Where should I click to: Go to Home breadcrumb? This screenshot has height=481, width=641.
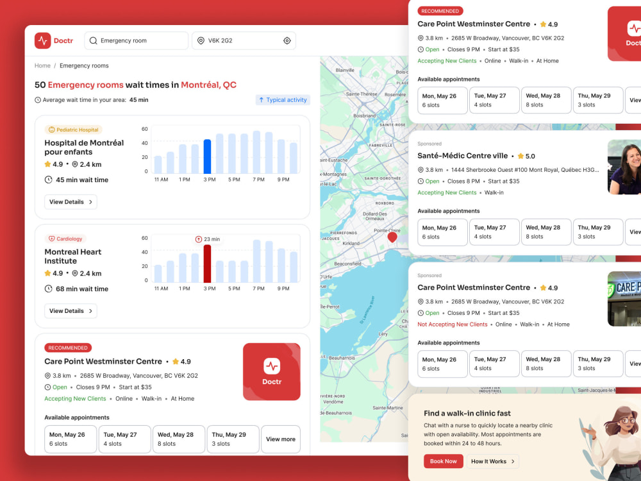(42, 65)
